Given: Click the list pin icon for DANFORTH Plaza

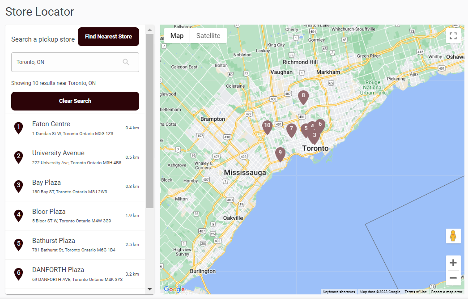Looking at the screenshot, I should point(18,274).
